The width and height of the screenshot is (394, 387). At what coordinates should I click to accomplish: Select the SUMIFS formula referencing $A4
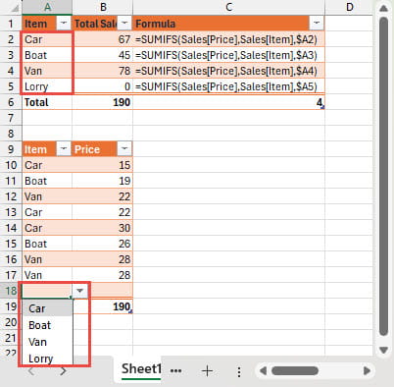[229, 71]
